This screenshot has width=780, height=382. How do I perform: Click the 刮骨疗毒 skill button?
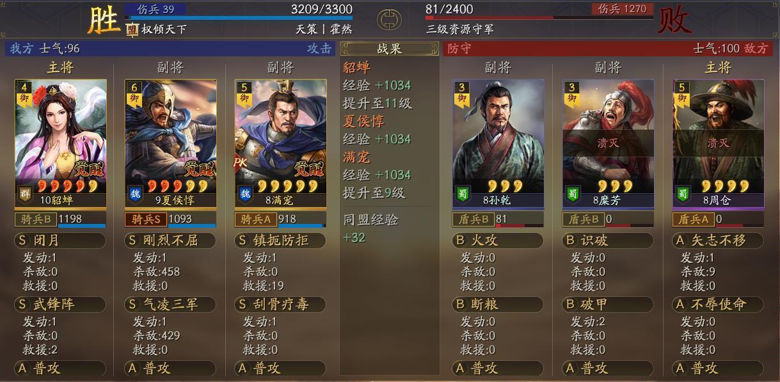(x=280, y=304)
